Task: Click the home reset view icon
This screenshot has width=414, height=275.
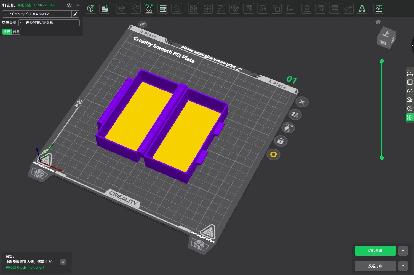Action: click(378, 22)
